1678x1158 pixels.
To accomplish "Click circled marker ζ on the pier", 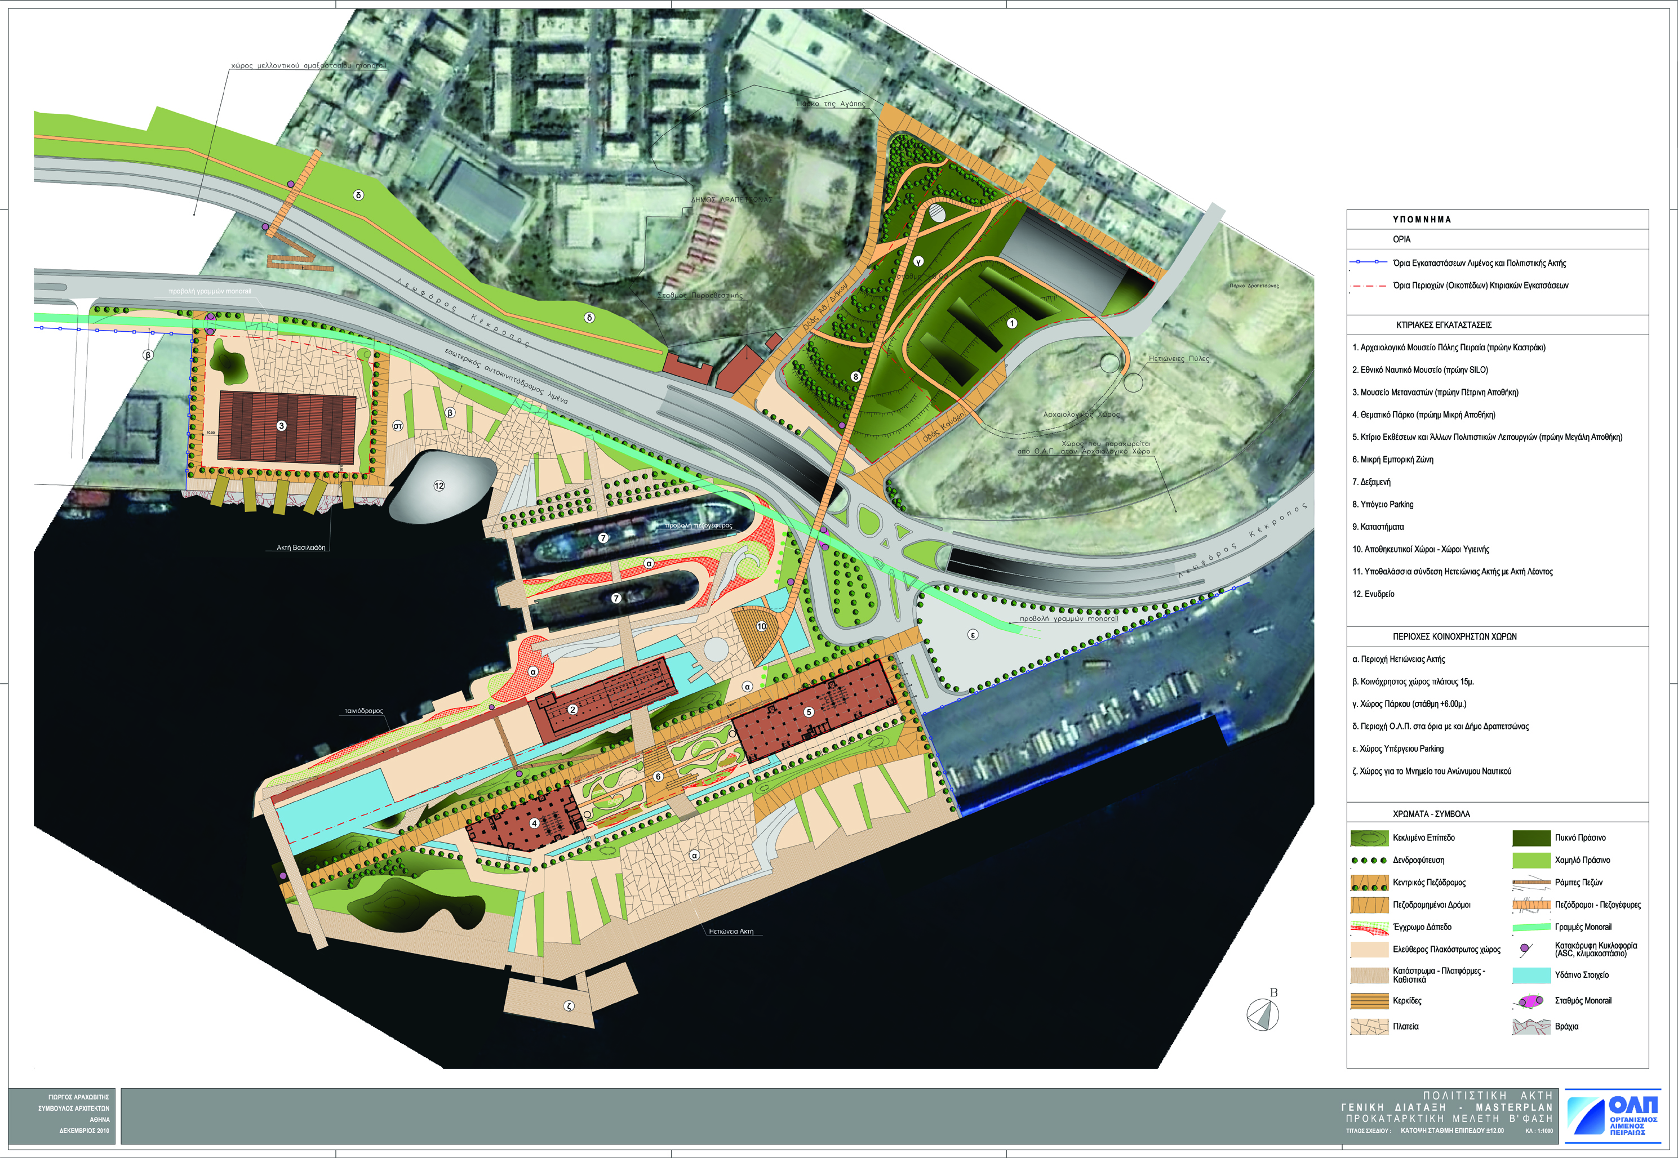I will 569,1005.
